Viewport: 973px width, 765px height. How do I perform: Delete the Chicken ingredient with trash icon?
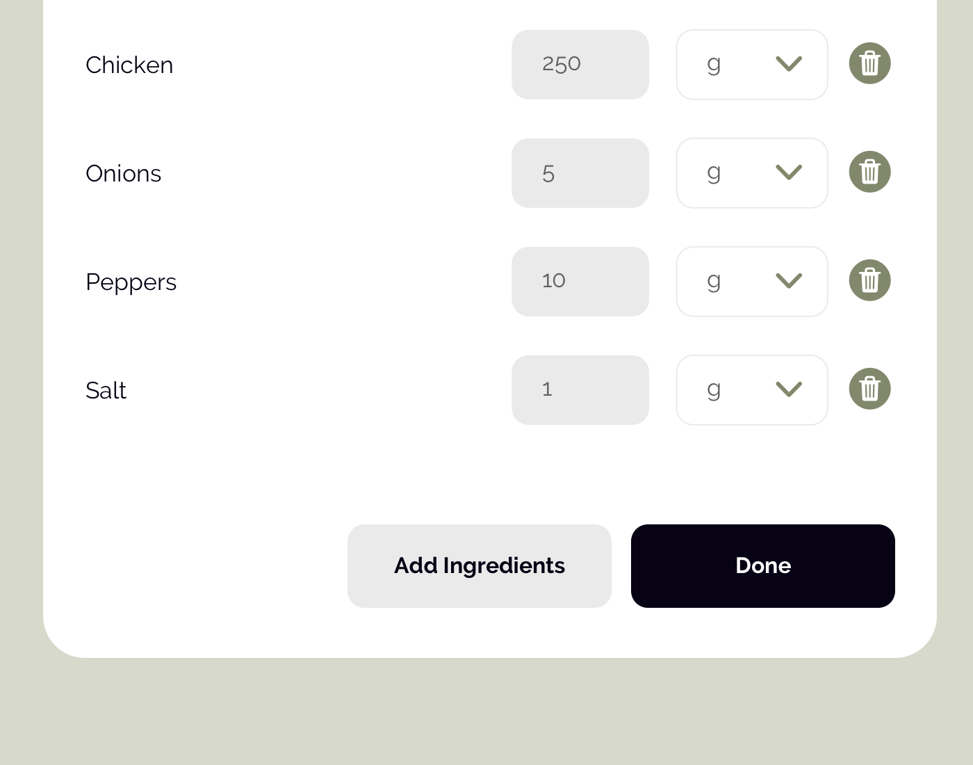coord(869,63)
